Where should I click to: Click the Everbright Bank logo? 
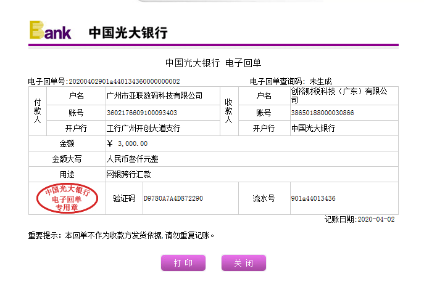tap(50, 30)
